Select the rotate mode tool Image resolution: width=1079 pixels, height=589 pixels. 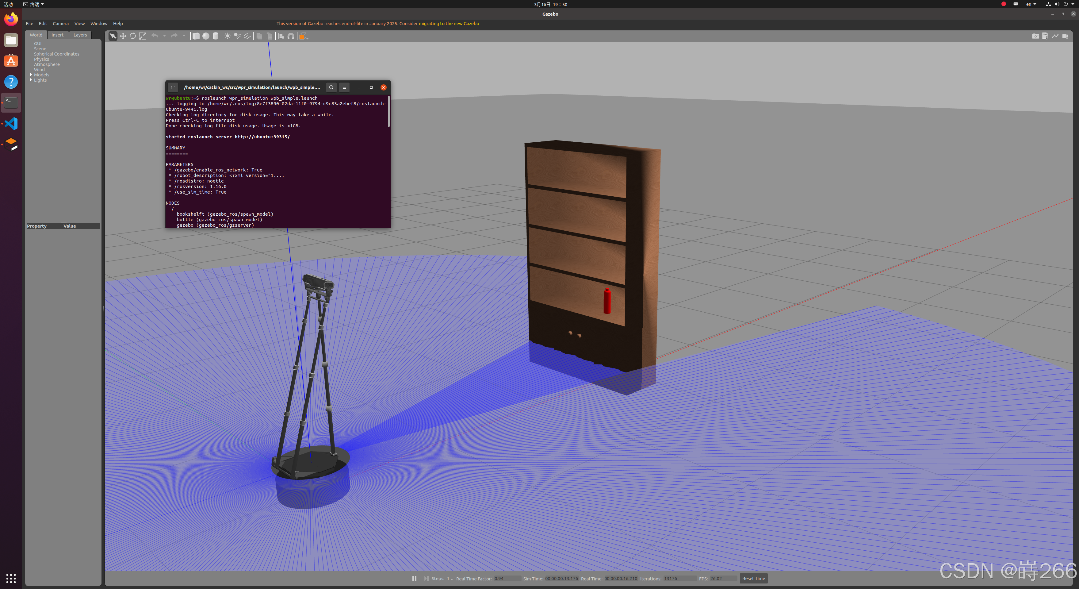click(133, 36)
